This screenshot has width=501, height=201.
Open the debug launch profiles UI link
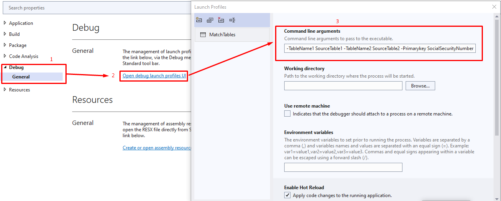(154, 75)
